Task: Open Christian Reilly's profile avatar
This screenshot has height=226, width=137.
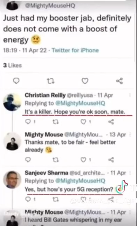Action: pos(12,102)
